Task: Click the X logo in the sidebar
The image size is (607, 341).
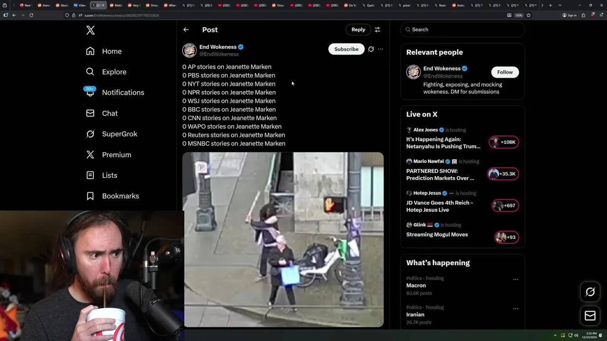Action: coord(90,30)
